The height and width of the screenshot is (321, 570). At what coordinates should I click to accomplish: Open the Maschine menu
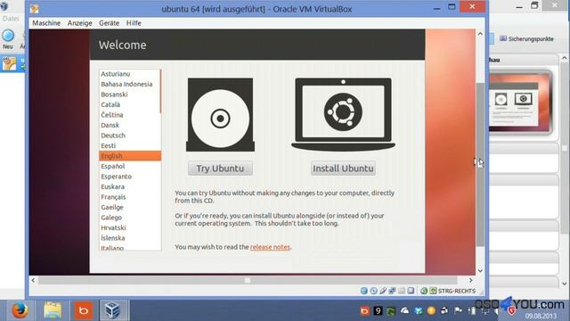coord(46,23)
